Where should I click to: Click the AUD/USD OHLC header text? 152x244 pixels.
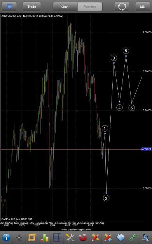point(32,16)
